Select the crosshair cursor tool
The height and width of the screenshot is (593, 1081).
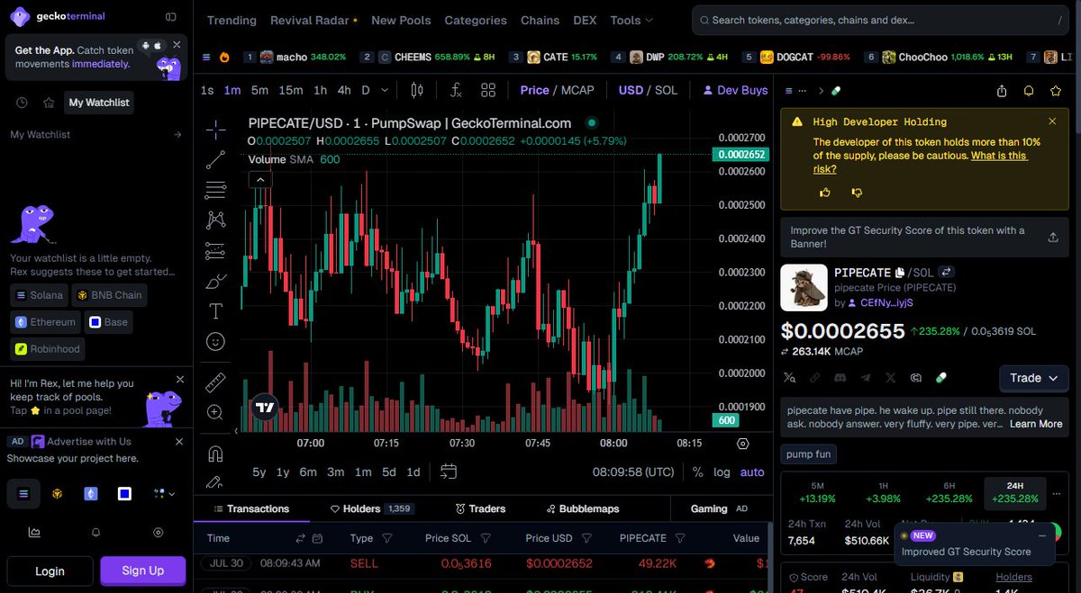click(x=215, y=130)
